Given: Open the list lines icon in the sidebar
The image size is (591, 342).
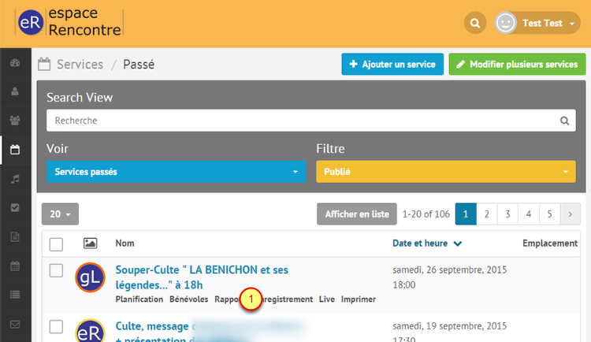Looking at the screenshot, I should point(15,295).
